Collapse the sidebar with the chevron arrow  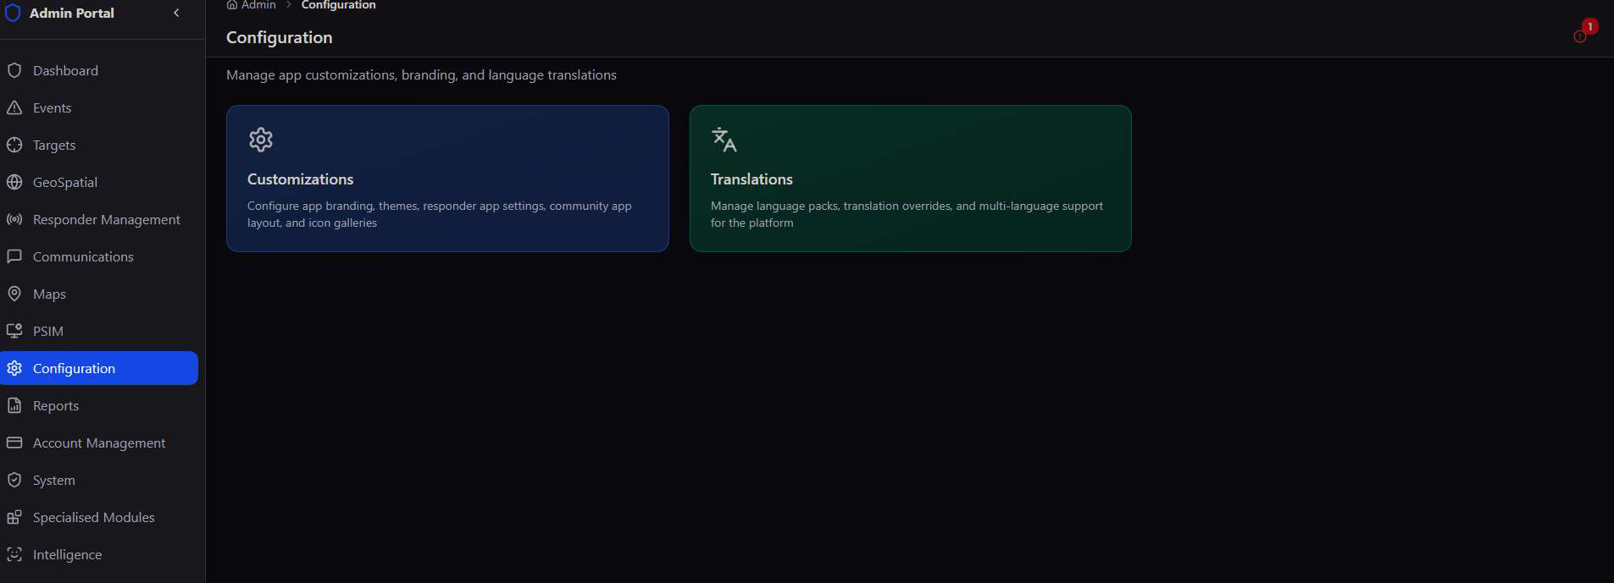[176, 13]
